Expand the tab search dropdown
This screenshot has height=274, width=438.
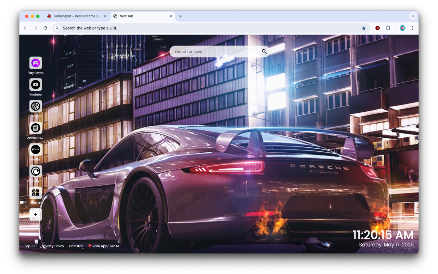pos(413,16)
